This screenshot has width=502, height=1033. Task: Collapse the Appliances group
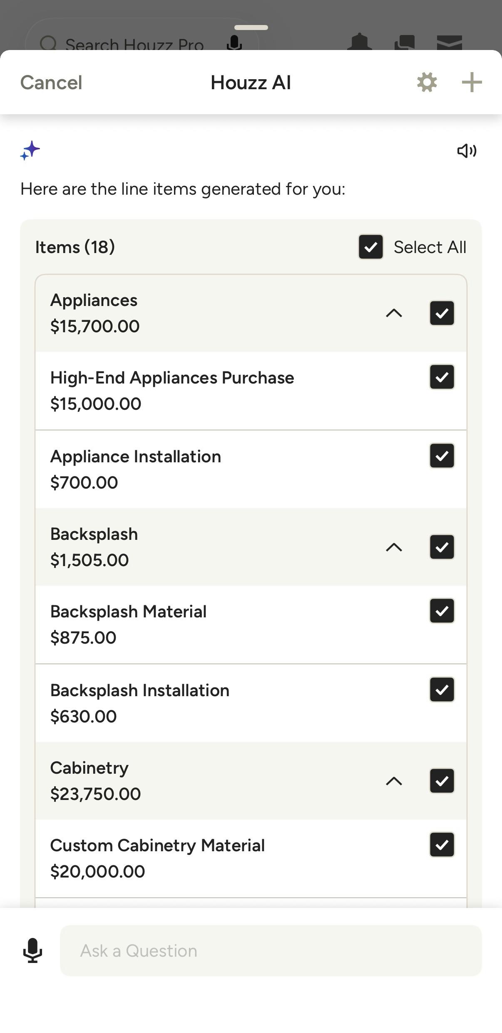click(x=394, y=313)
